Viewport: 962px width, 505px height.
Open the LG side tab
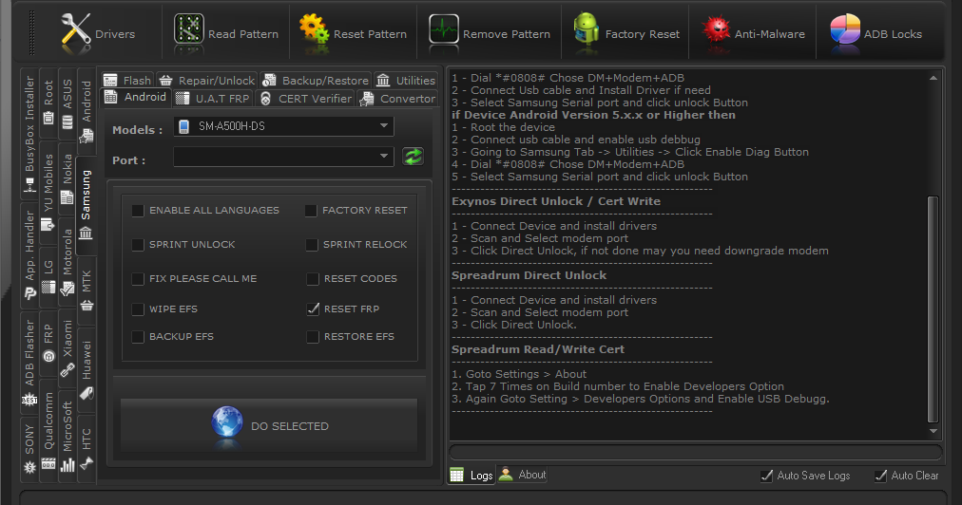point(48,276)
